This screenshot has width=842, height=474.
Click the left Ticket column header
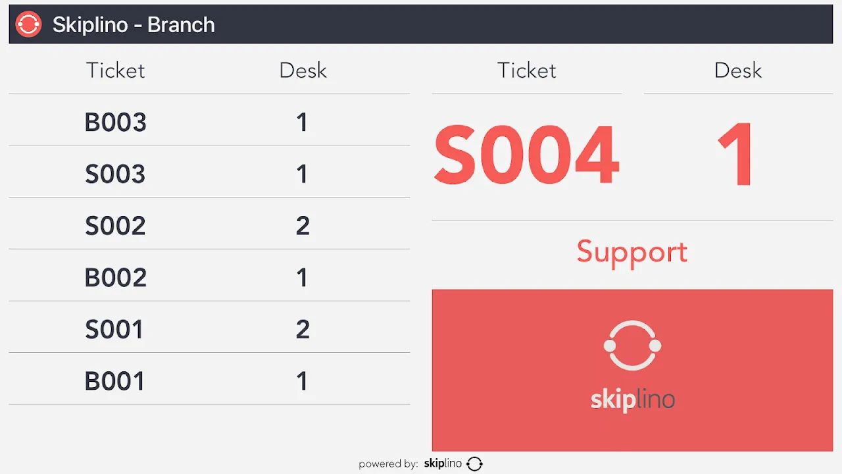[115, 70]
